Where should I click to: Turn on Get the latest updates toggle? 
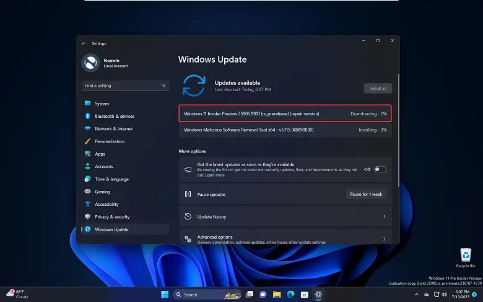pyautogui.click(x=380, y=169)
